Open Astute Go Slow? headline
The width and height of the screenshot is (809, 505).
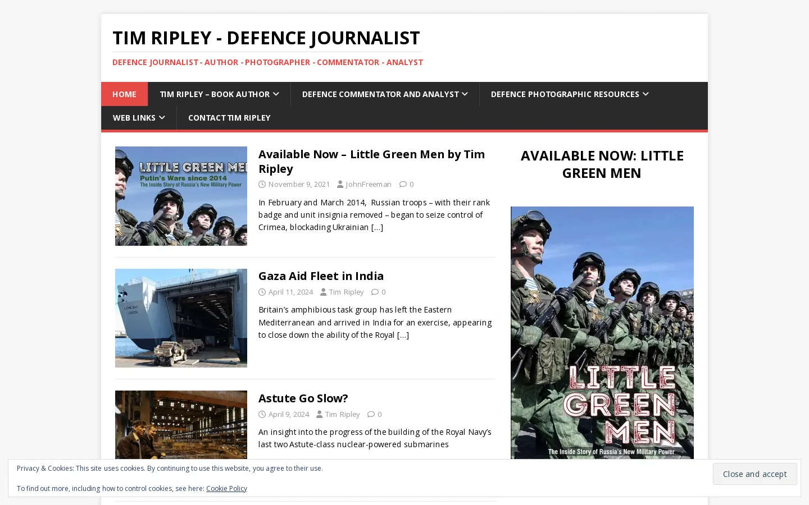(x=303, y=398)
